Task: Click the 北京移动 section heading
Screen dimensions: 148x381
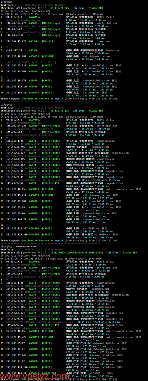Action: coord(6,2)
